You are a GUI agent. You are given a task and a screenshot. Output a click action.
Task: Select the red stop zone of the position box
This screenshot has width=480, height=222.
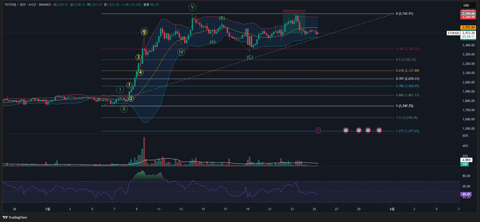tap(294, 12)
